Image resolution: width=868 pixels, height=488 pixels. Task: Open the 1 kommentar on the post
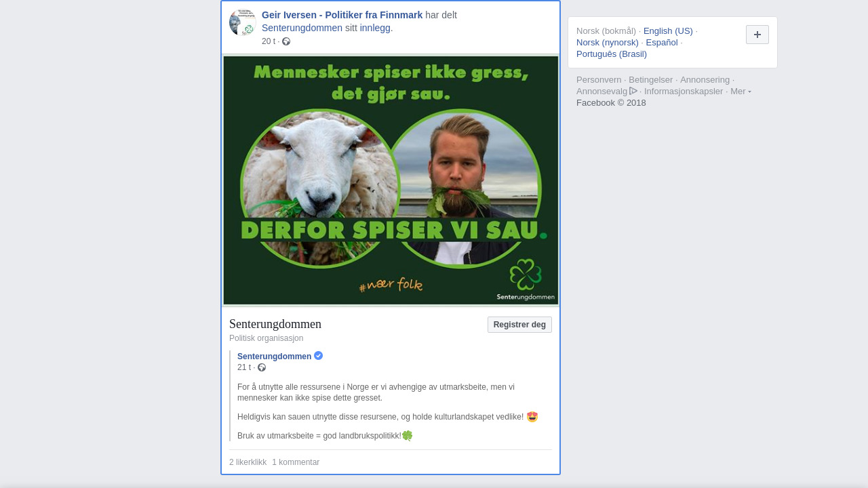point(296,462)
